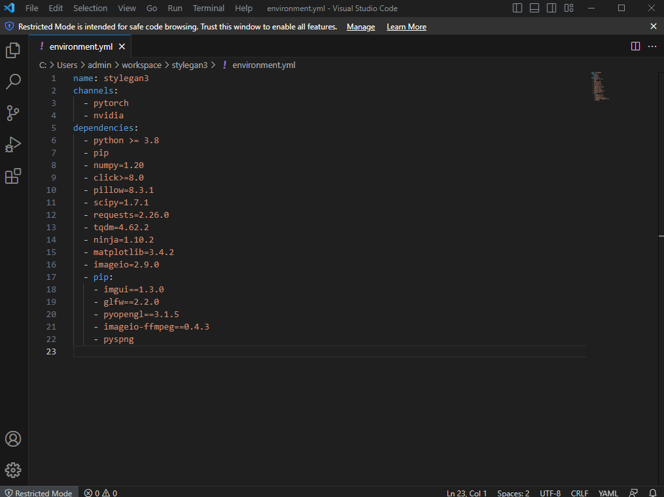664x497 pixels.
Task: Open the Selection menu
Action: point(90,8)
